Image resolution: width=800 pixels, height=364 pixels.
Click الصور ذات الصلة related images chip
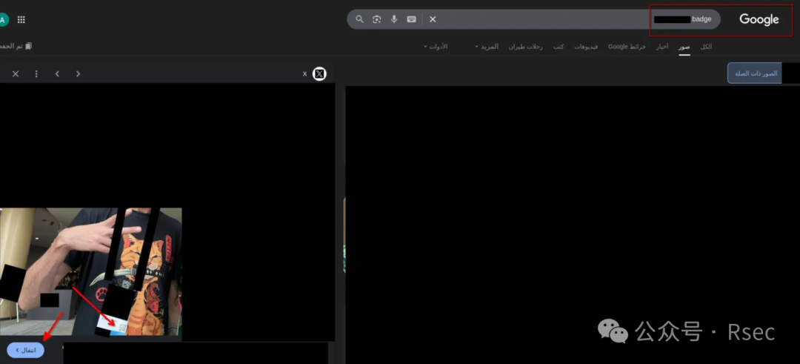(755, 73)
